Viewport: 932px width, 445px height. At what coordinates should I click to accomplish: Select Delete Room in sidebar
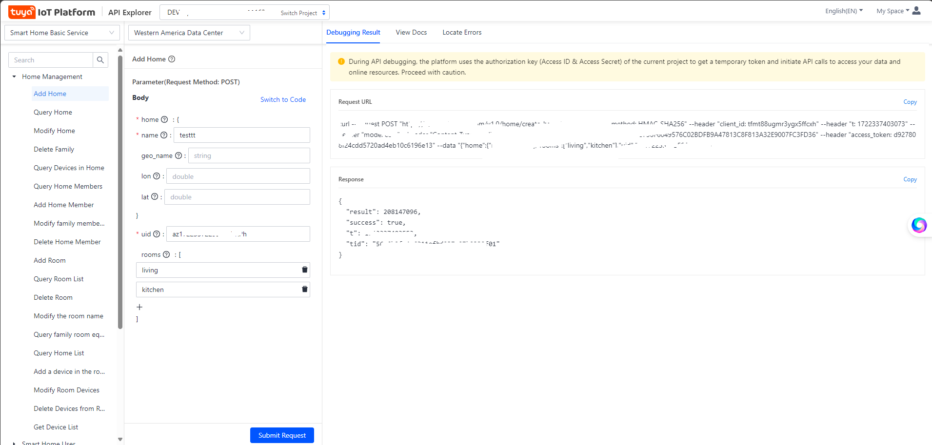point(53,297)
